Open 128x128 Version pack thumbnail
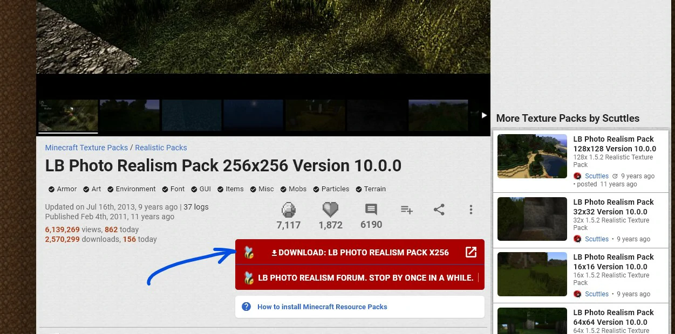The width and height of the screenshot is (675, 334). (x=532, y=156)
